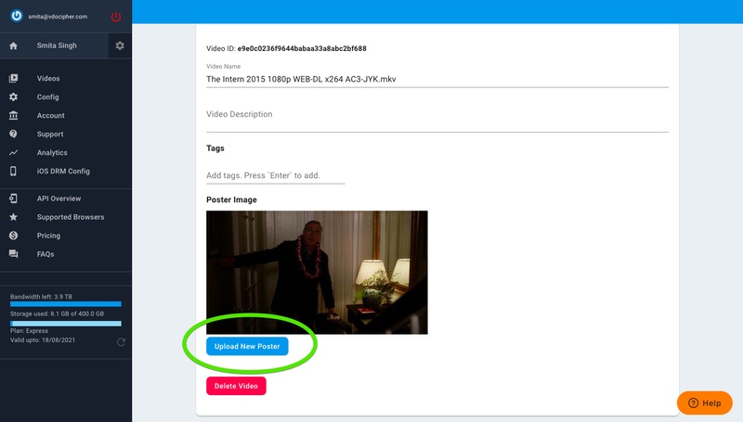The width and height of the screenshot is (743, 422).
Task: Click the Config cog icon
Action: [13, 96]
